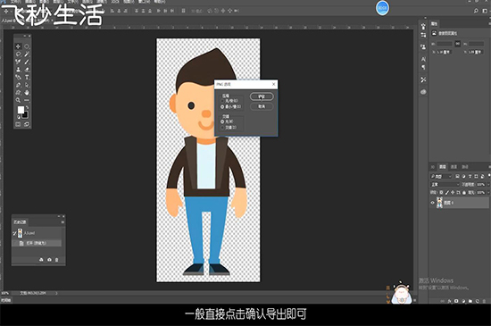Close the PNG 选项 dialog

pos(274,84)
